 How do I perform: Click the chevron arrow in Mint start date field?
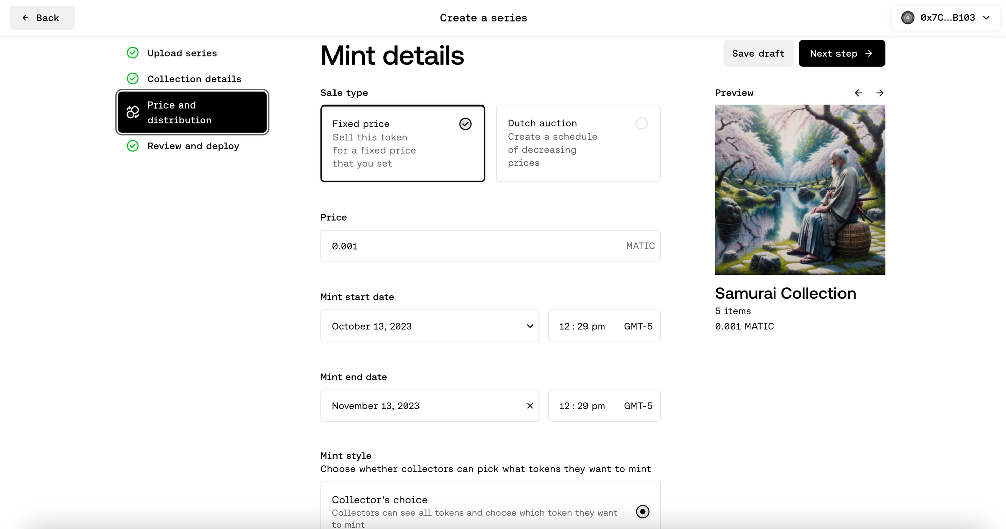tap(530, 326)
